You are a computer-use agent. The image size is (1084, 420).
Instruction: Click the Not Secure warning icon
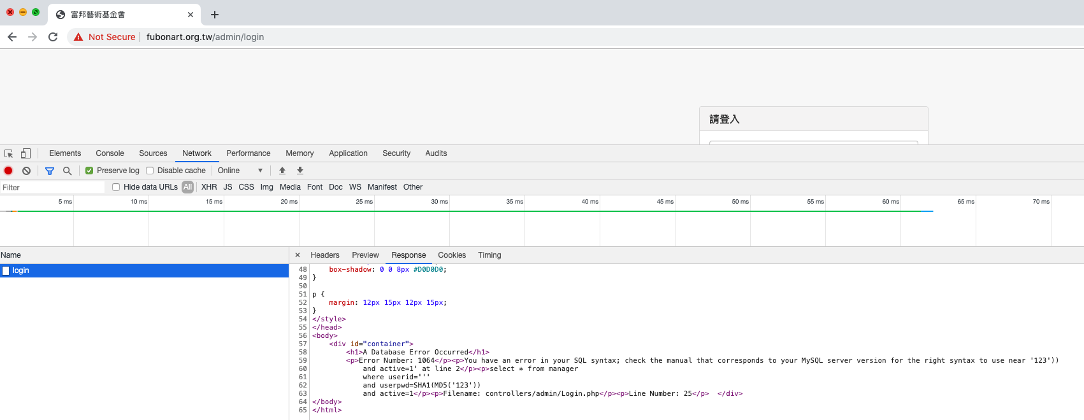pos(78,37)
